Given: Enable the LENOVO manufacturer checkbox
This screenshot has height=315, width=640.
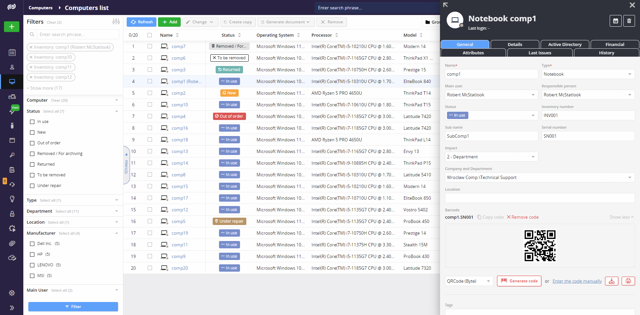Looking at the screenshot, I should click(32, 265).
